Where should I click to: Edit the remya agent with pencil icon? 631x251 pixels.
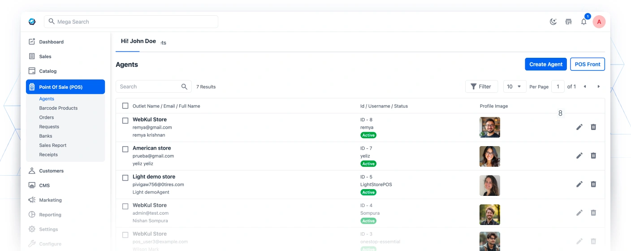pos(579,127)
